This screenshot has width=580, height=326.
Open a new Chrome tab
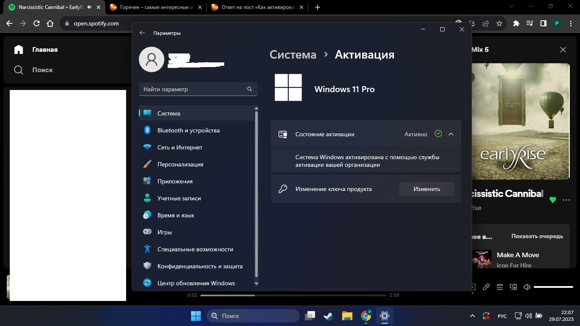tap(318, 7)
